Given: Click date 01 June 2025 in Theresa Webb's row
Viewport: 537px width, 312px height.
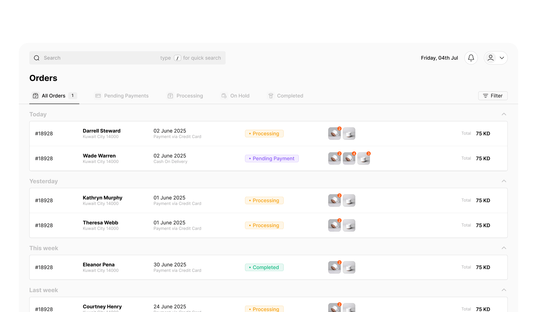Looking at the screenshot, I should click(x=170, y=223).
